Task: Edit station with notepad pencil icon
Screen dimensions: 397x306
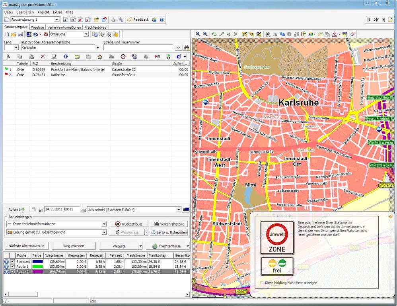Action: coord(54,57)
